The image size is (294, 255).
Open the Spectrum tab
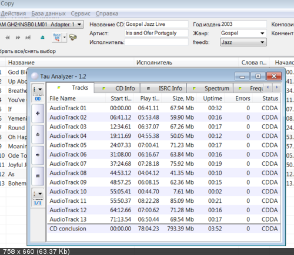point(210,89)
